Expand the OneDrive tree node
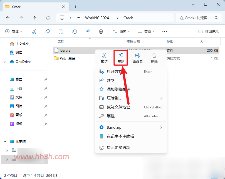225x179 pixels. 5,62
